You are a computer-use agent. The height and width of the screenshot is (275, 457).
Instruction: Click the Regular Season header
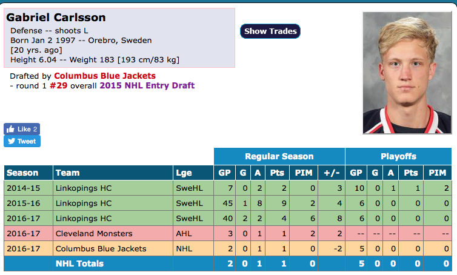(x=279, y=156)
